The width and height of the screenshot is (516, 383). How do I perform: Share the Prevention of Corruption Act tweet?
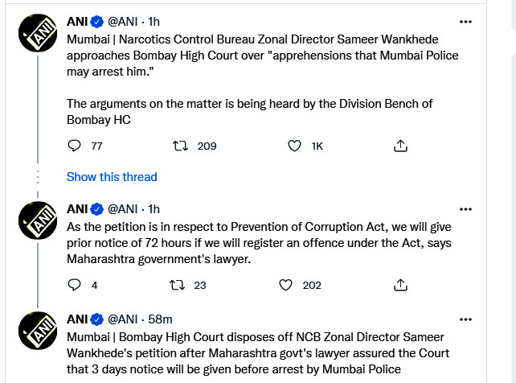[400, 285]
